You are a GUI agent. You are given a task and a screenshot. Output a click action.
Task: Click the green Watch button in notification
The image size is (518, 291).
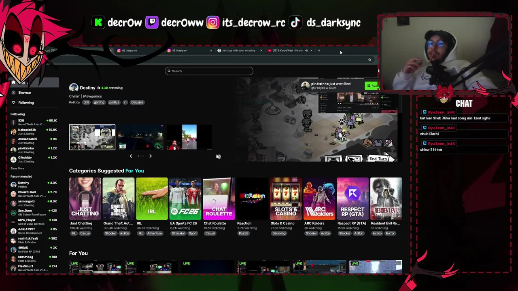[372, 86]
